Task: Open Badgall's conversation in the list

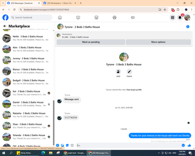Action: (x=27, y=82)
